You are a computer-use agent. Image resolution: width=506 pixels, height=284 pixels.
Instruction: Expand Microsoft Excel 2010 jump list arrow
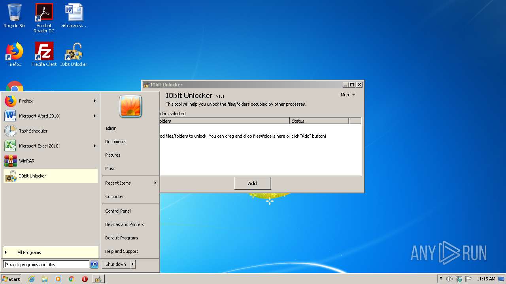94,146
